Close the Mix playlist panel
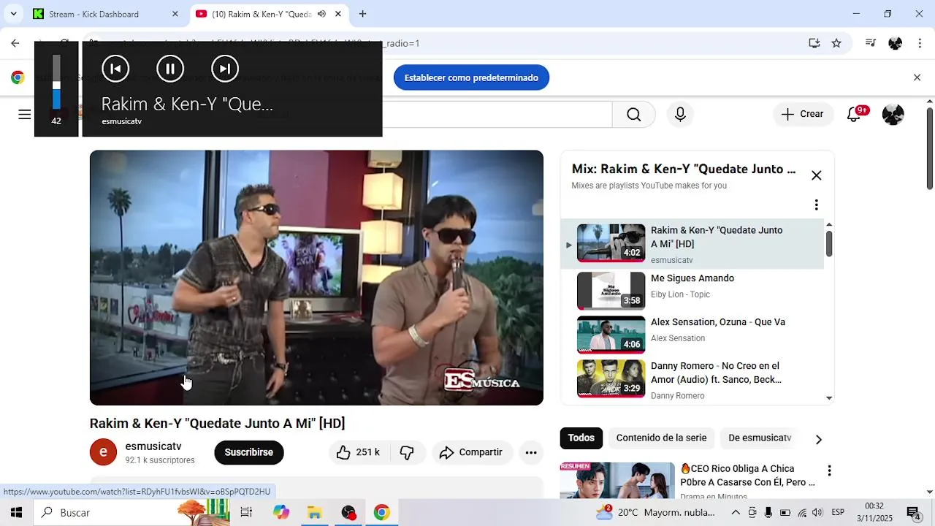 coord(817,175)
